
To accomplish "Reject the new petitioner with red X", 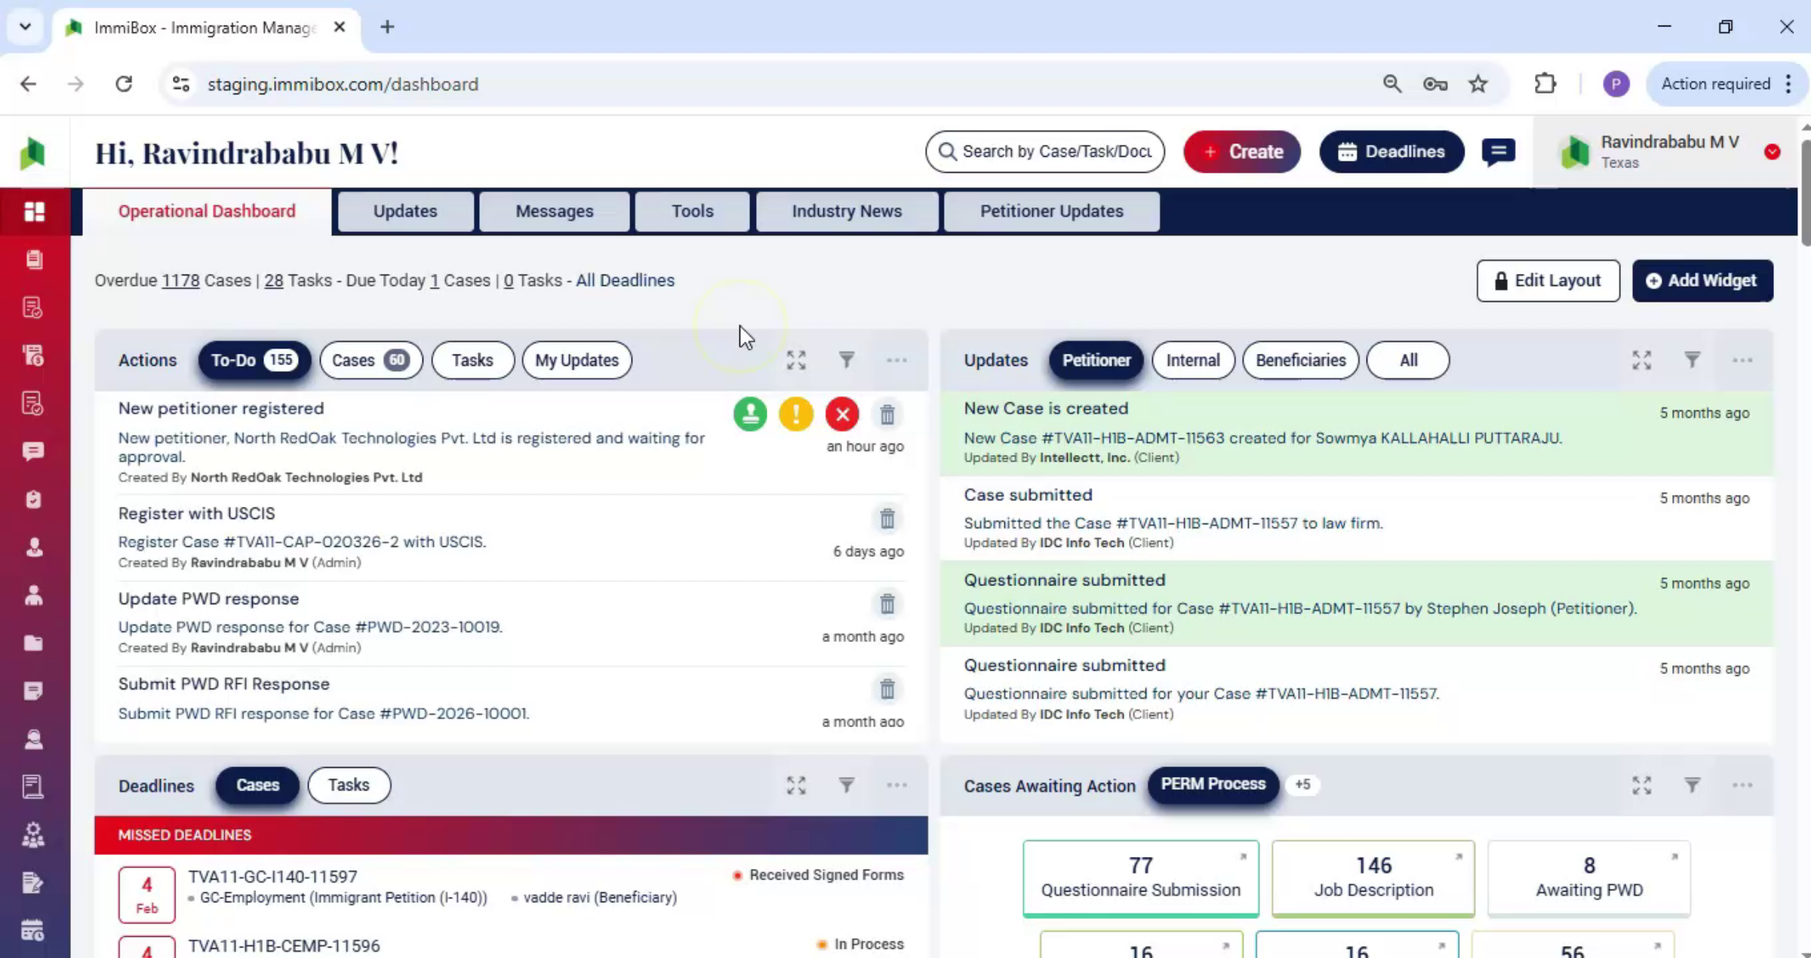I will point(842,414).
